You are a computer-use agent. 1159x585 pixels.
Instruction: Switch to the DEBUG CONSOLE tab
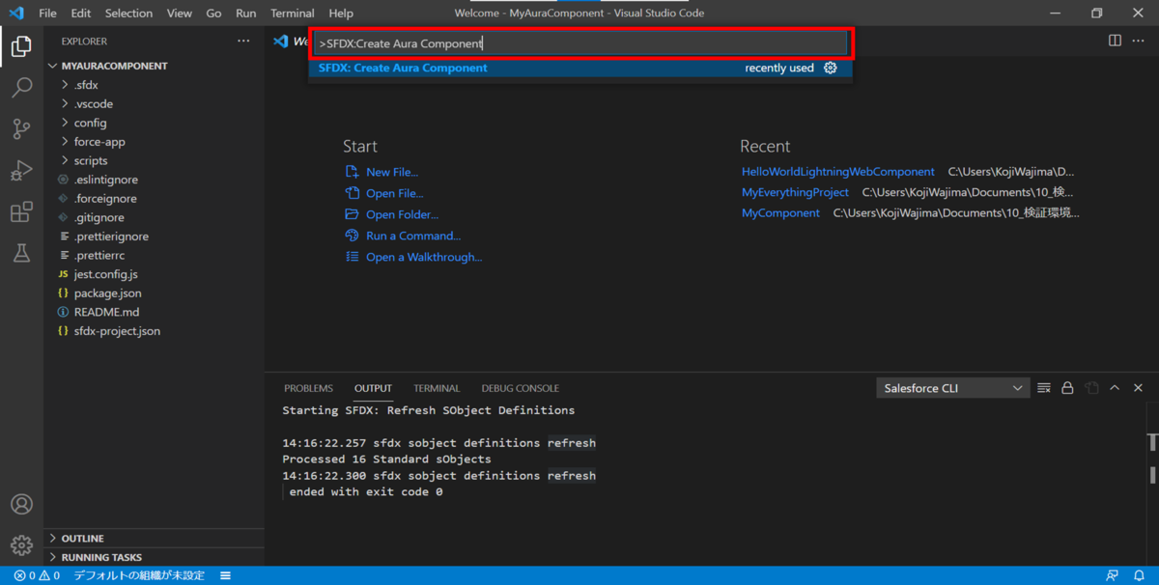(521, 388)
